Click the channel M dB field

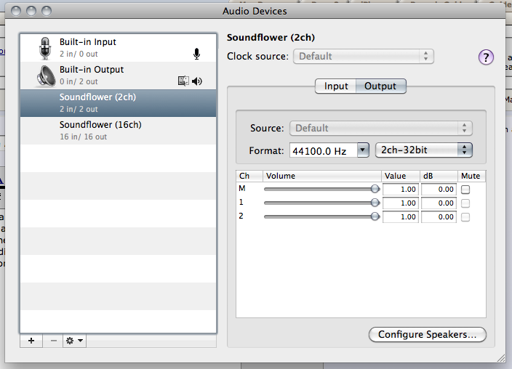pos(439,190)
